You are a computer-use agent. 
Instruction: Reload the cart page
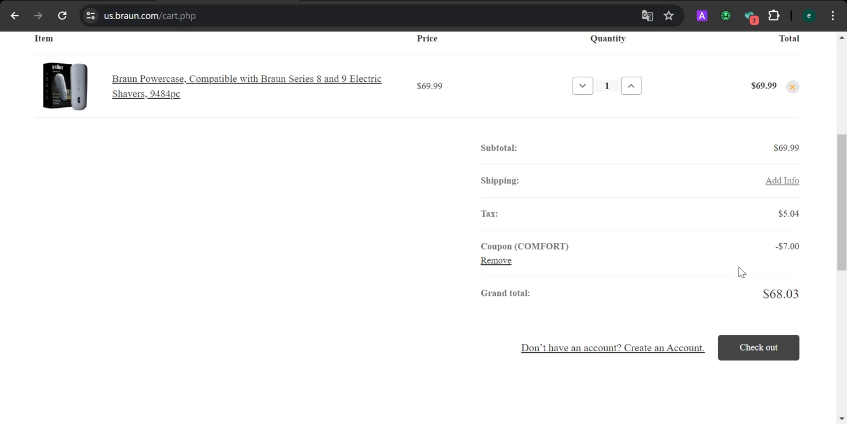click(62, 16)
